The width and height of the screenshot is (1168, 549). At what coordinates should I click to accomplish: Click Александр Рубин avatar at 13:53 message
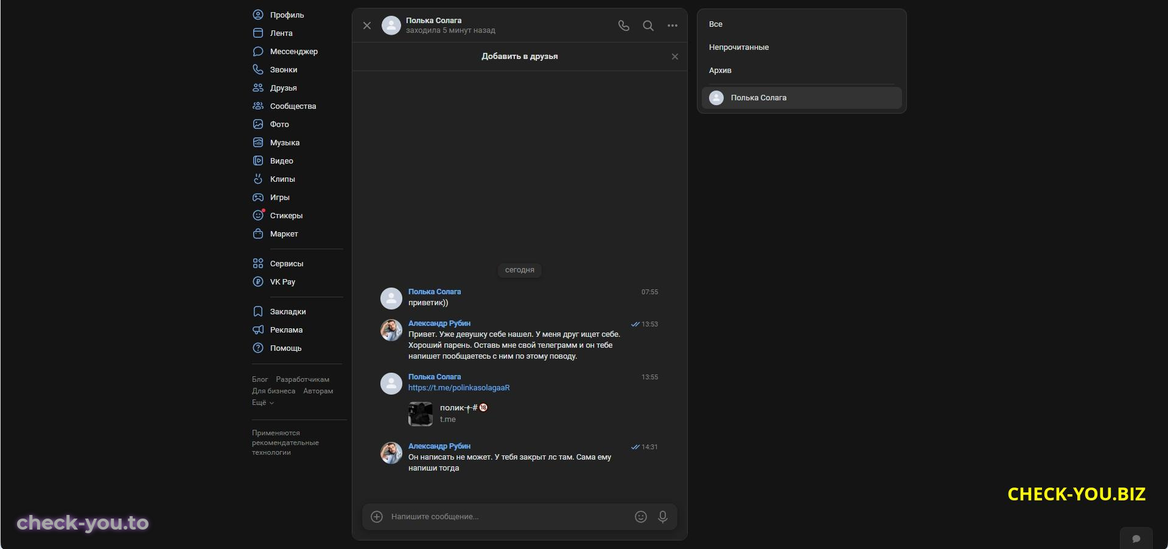(x=391, y=330)
